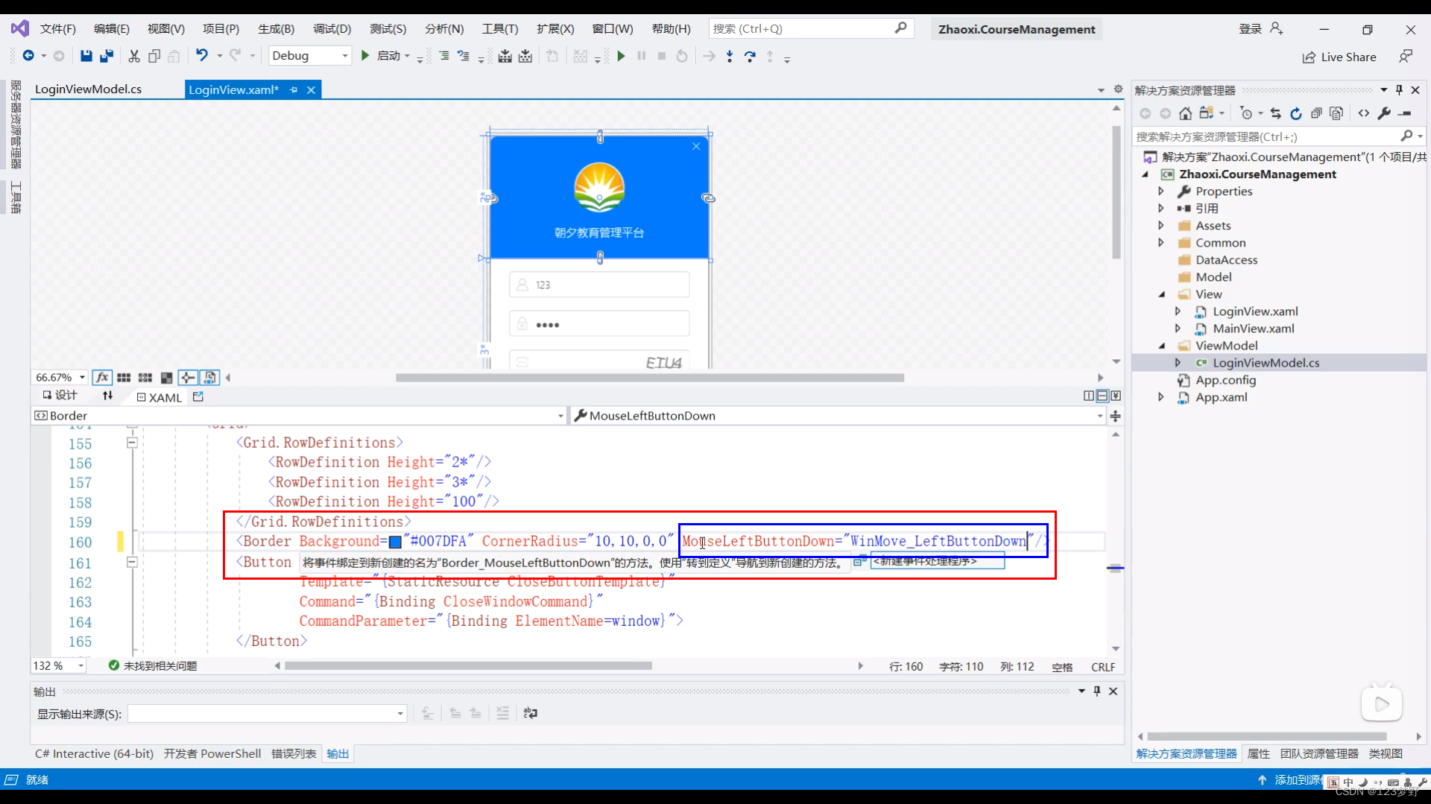The image size is (1431, 804).
Task: Click the Cut scissors icon
Action: 134,56
